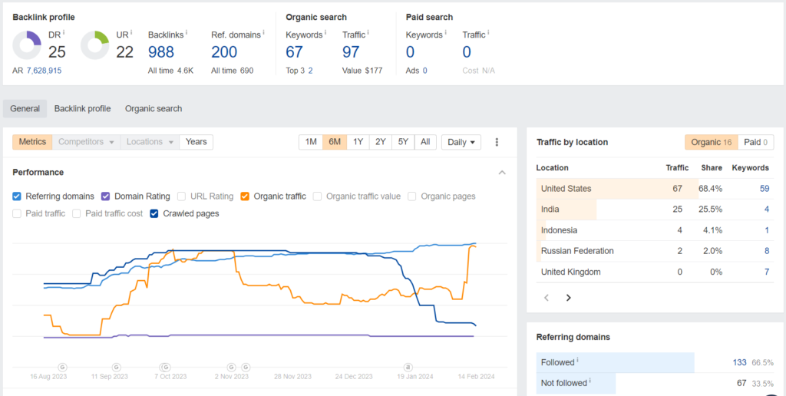The height and width of the screenshot is (396, 786).
Task: Click the Google update marker near 11 Sep 2023
Action: (117, 367)
